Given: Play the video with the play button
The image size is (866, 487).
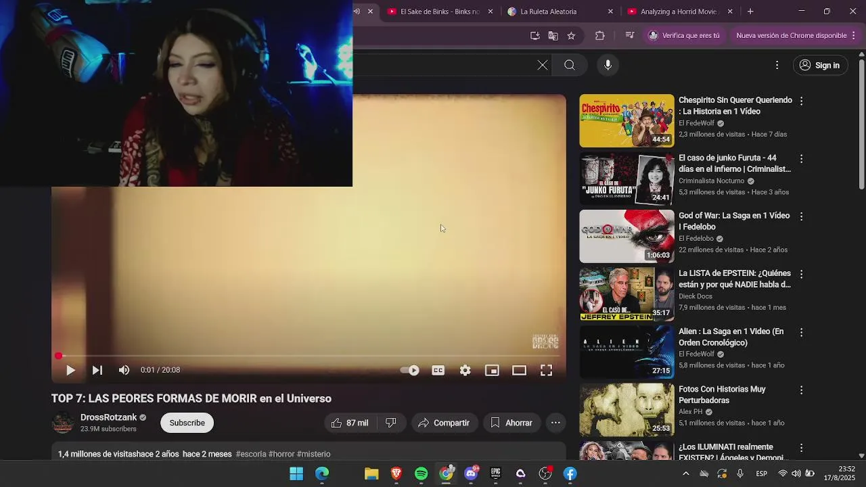Looking at the screenshot, I should 70,370.
